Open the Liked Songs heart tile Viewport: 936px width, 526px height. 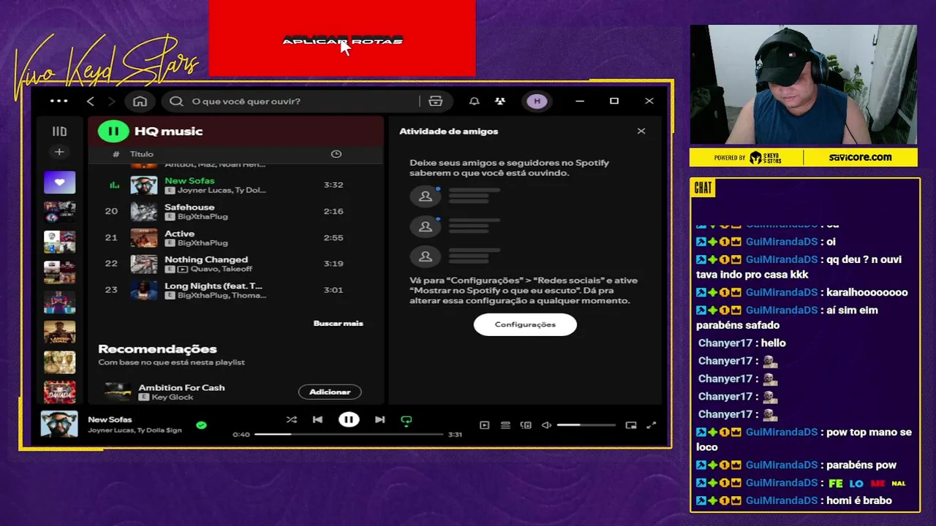[59, 182]
